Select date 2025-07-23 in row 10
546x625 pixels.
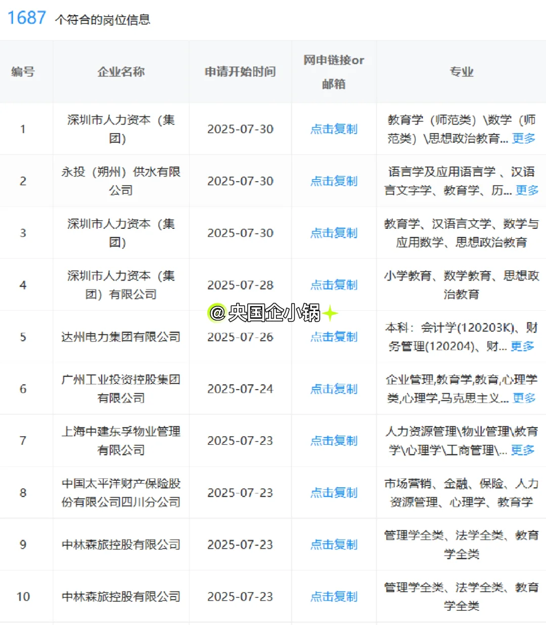240,597
